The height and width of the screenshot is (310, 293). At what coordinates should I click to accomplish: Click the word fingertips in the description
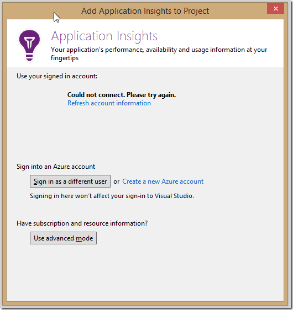(65, 58)
